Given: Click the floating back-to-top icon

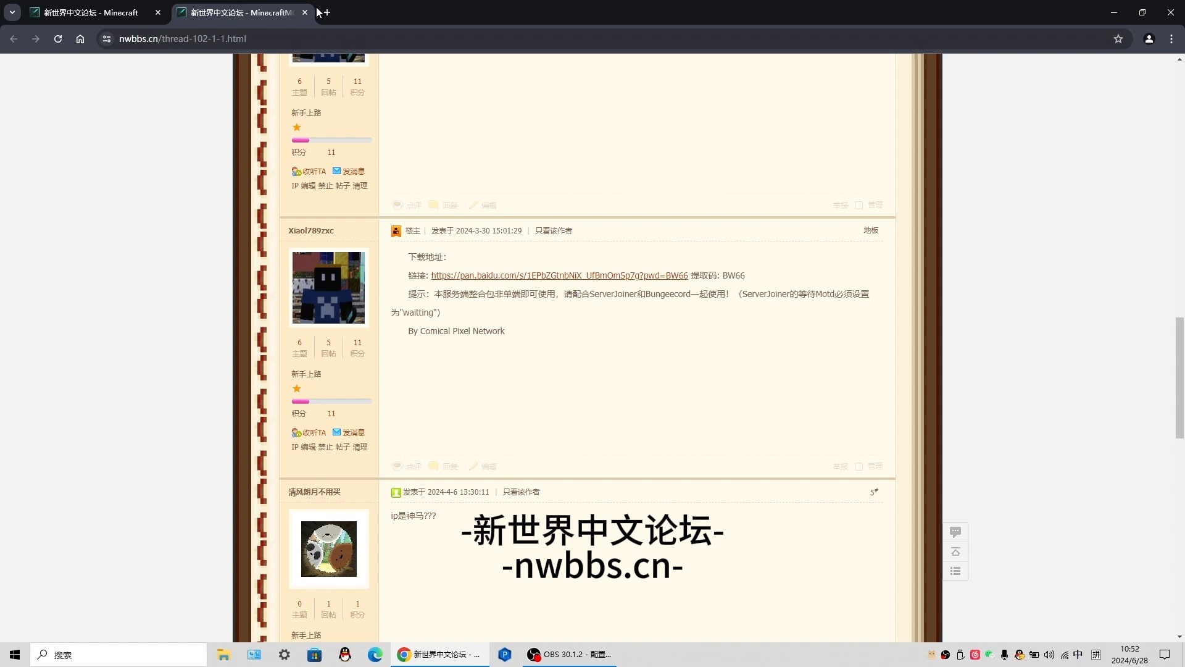Looking at the screenshot, I should click(955, 552).
